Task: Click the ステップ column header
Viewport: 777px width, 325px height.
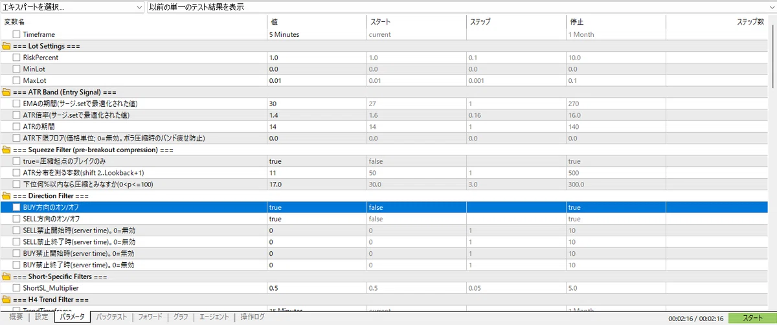Action: pos(515,21)
